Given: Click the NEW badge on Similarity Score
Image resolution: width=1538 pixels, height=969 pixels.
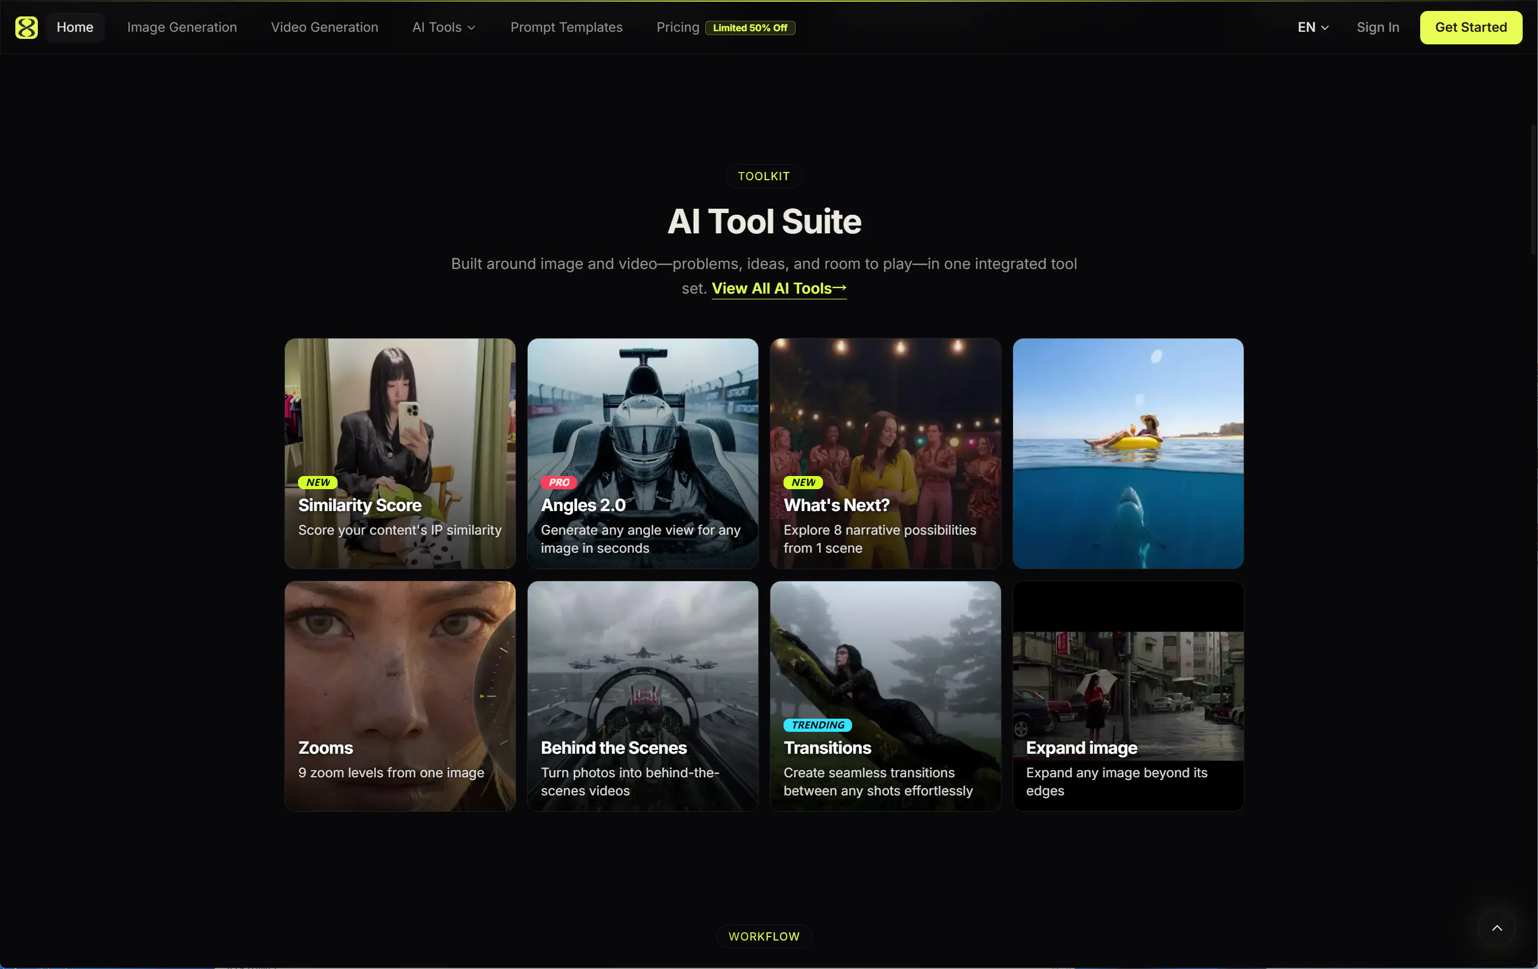Looking at the screenshot, I should coord(318,483).
